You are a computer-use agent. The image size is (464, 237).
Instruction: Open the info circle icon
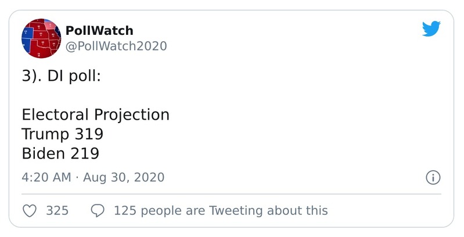click(x=433, y=178)
